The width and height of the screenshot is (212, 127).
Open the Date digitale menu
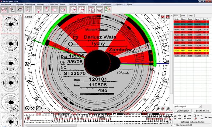point(30,4)
